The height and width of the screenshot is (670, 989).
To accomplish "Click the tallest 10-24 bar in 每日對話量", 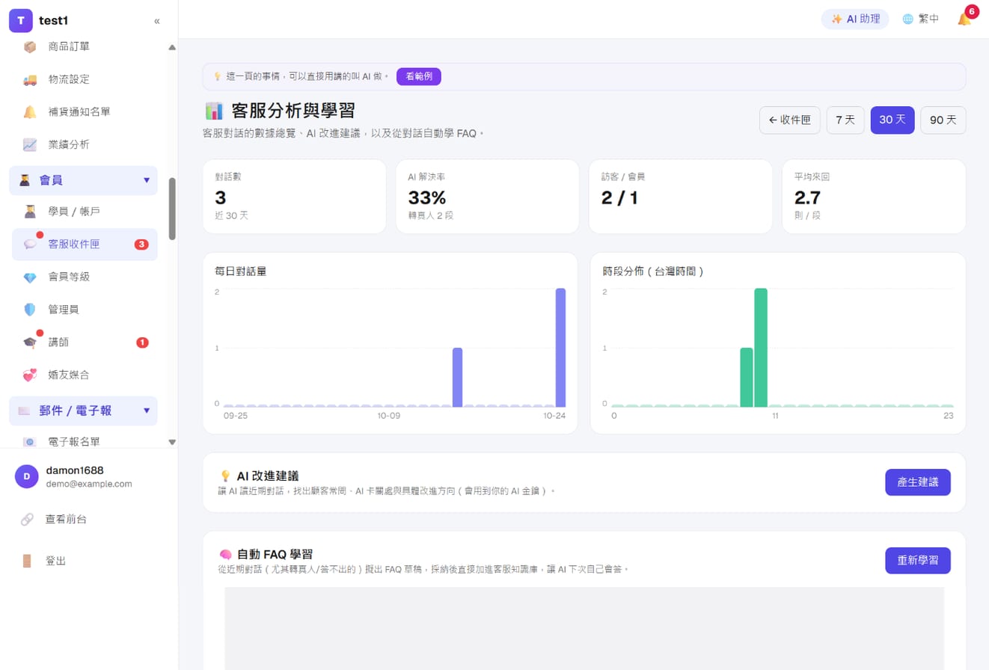I will (560, 348).
